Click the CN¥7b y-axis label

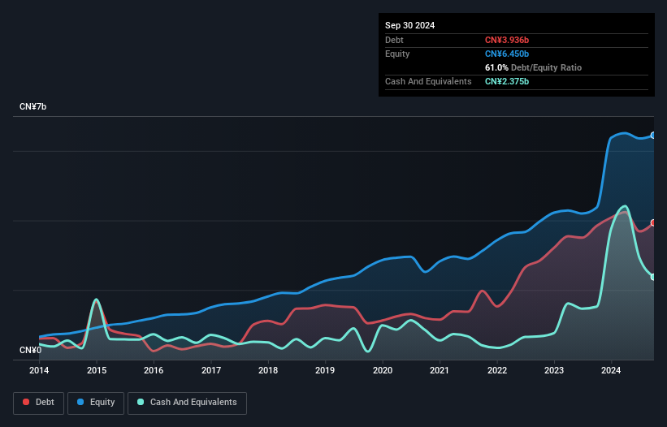coord(32,106)
